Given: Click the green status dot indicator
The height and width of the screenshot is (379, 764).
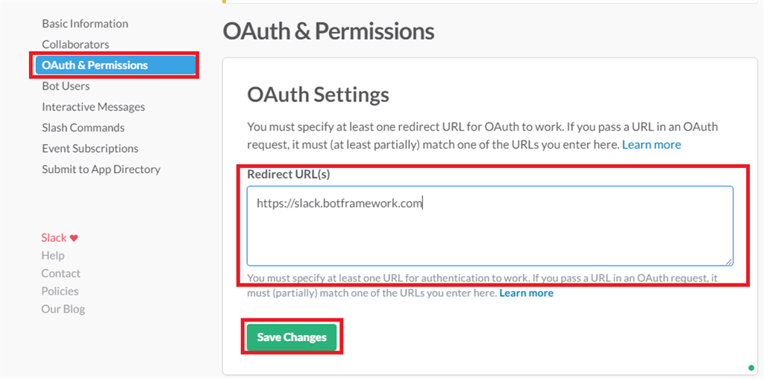Looking at the screenshot, I should tap(751, 367).
